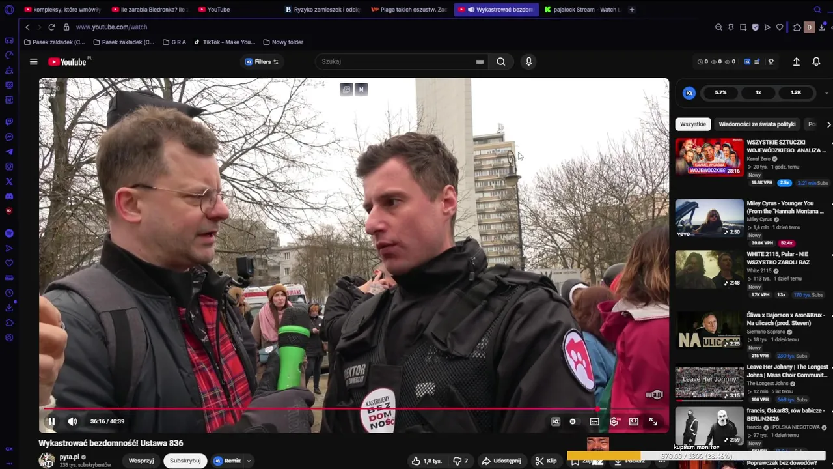Click the Klip scissors button
Image resolution: width=833 pixels, height=469 pixels.
coord(546,461)
